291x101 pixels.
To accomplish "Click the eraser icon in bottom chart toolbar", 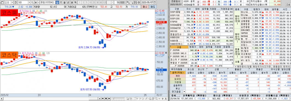I will click(150, 99).
